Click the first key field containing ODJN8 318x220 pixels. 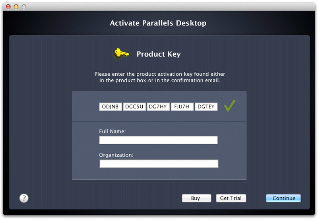click(x=111, y=107)
